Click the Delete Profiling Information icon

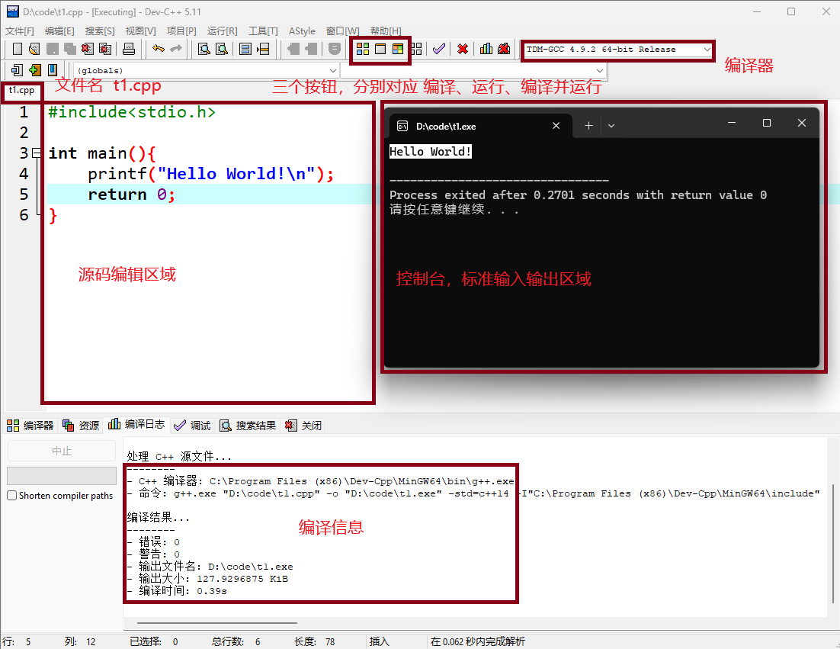(x=504, y=50)
